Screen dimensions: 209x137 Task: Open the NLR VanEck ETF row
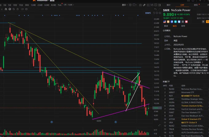point(186,96)
